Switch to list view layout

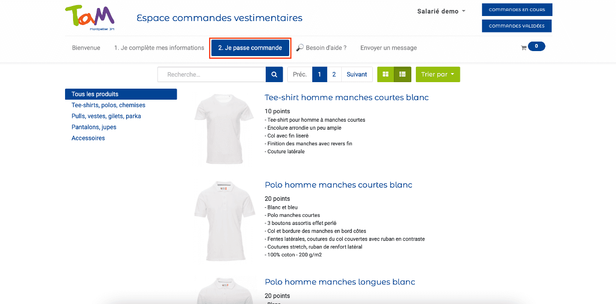pos(402,74)
